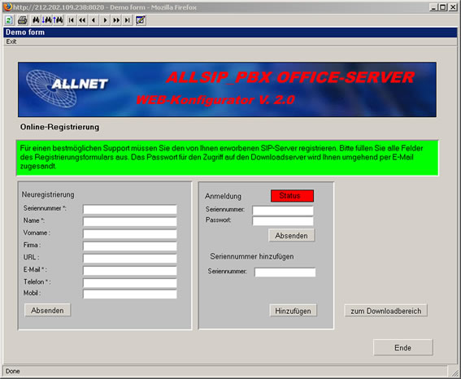This screenshot has width=461, height=379.
Task: Click the edit pencil icon in toolbar
Action: (141, 20)
